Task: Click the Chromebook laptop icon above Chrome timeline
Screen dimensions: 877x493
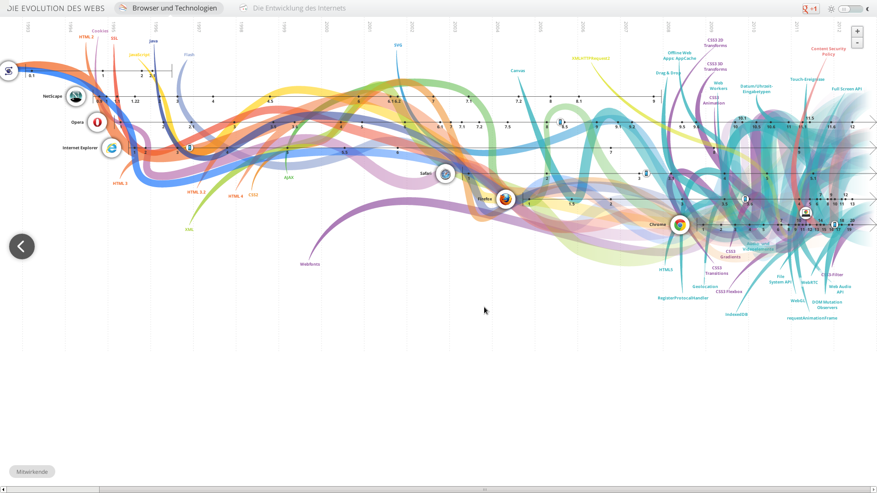Action: [806, 213]
